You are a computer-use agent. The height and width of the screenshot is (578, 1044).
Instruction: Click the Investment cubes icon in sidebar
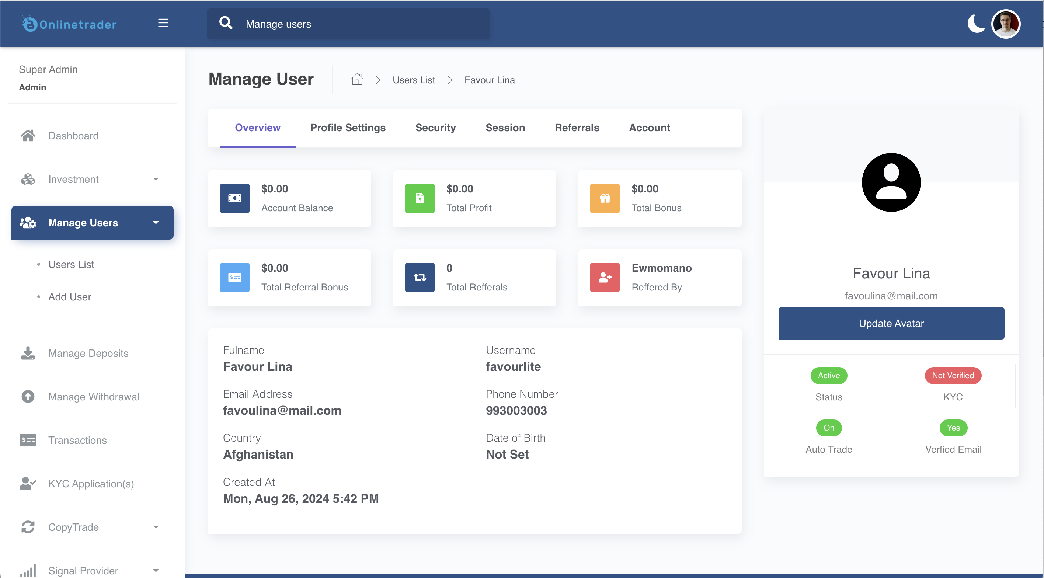[x=28, y=179]
